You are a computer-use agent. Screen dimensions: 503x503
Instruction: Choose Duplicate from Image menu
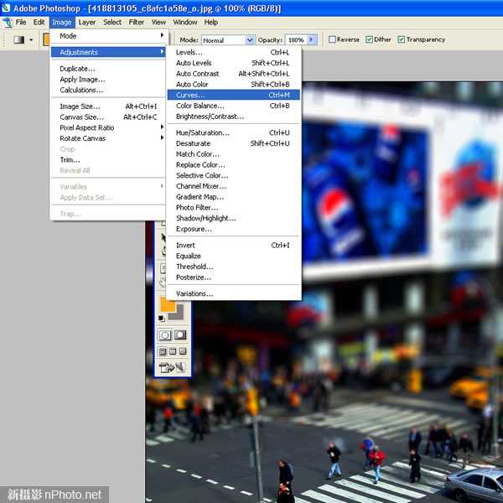108,69
